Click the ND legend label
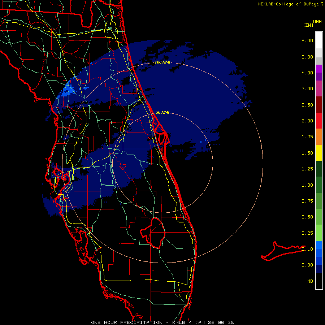Screen dimensions: 325x325 click(310, 281)
